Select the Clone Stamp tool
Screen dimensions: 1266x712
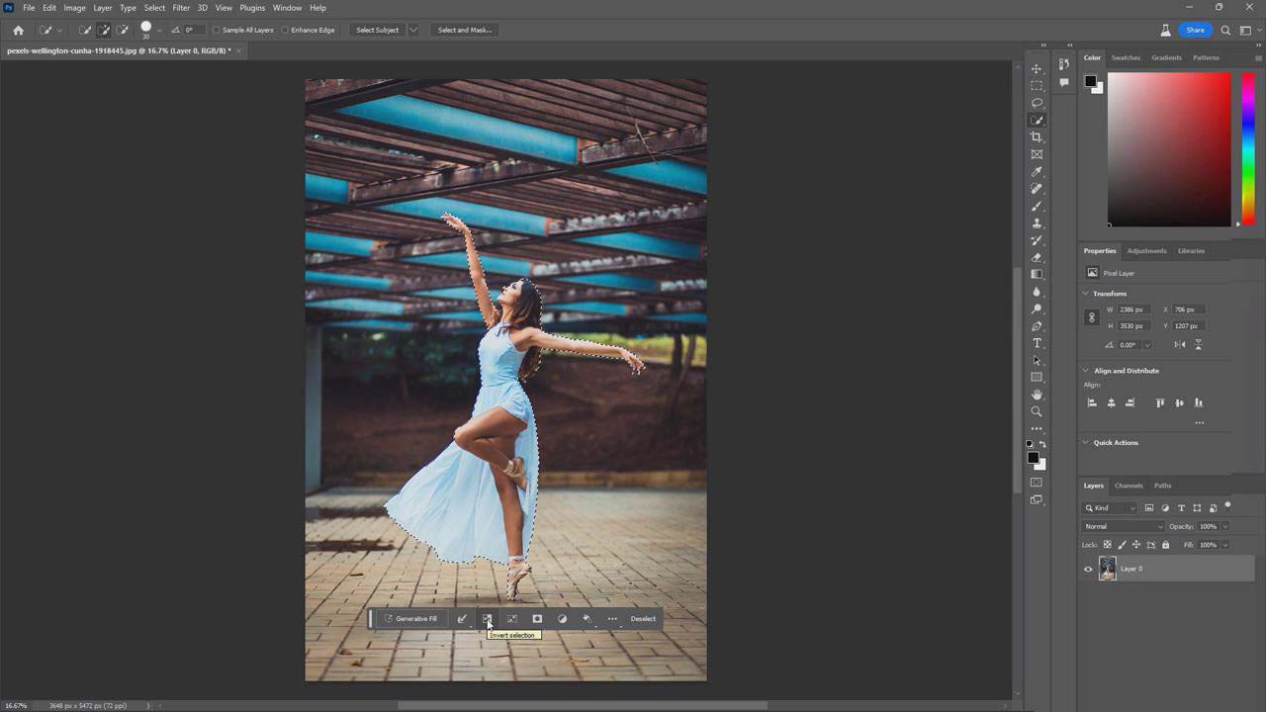pyautogui.click(x=1037, y=222)
